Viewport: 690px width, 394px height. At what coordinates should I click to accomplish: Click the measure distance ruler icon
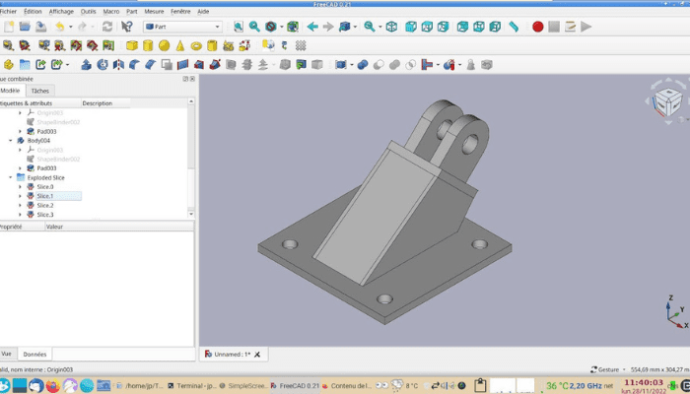pos(514,27)
